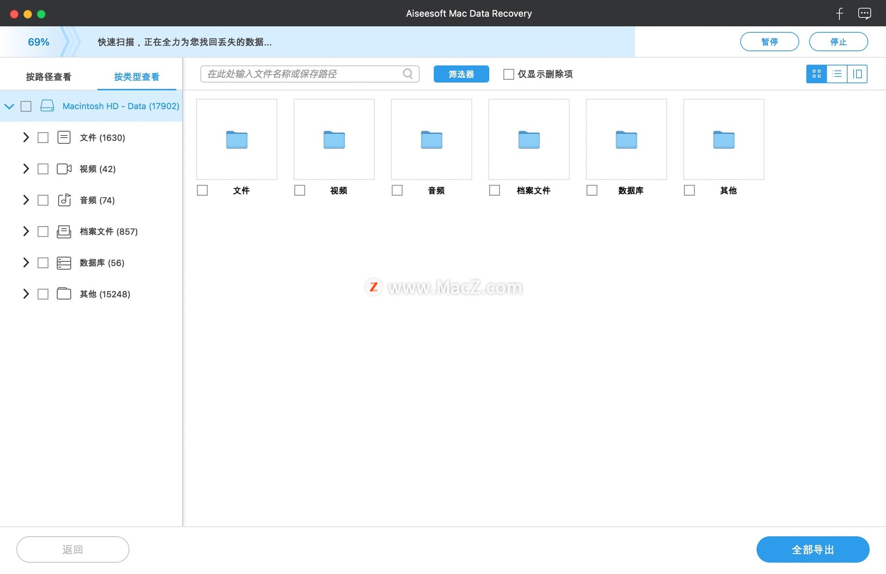886x574 pixels.
Task: Switch to 按类型查看 tab
Action: pyautogui.click(x=137, y=77)
